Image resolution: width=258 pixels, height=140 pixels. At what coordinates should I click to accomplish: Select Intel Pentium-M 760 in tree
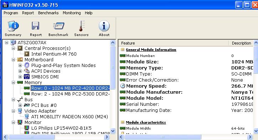coord(54,54)
